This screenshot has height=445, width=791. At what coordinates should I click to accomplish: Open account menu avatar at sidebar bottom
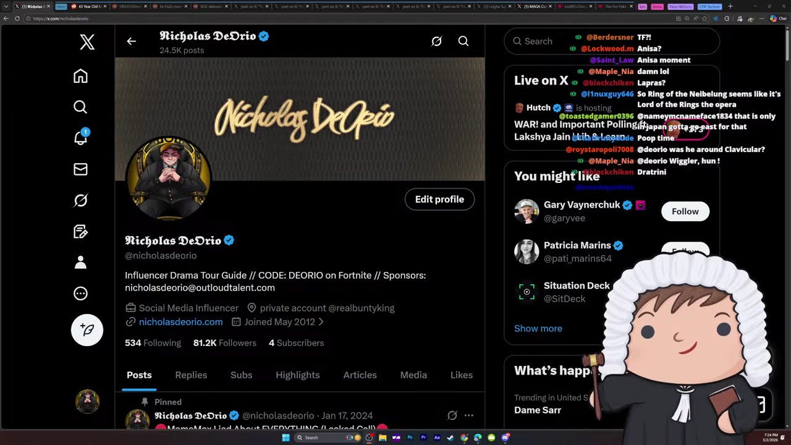pyautogui.click(x=87, y=402)
